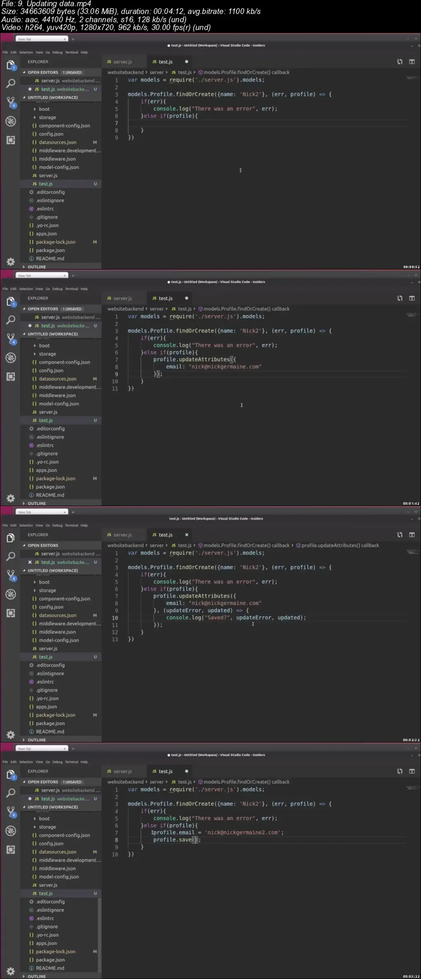Screen dimensions: 421x979
Task: Open Search icon in the 00:01:42 frame
Action: [x=11, y=320]
